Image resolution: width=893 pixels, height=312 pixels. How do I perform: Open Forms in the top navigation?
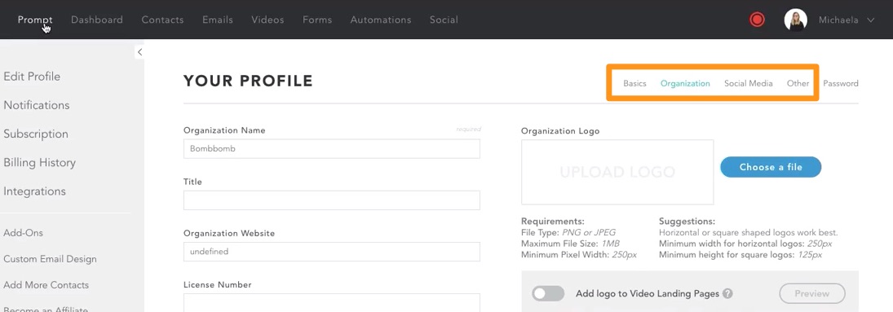point(317,20)
